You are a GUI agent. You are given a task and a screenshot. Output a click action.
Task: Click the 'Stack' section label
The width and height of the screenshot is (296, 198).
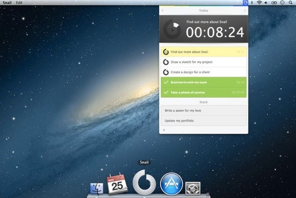click(204, 102)
